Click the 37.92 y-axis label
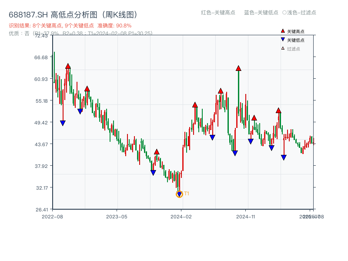Screen dimensions: 348x261 click(41, 166)
